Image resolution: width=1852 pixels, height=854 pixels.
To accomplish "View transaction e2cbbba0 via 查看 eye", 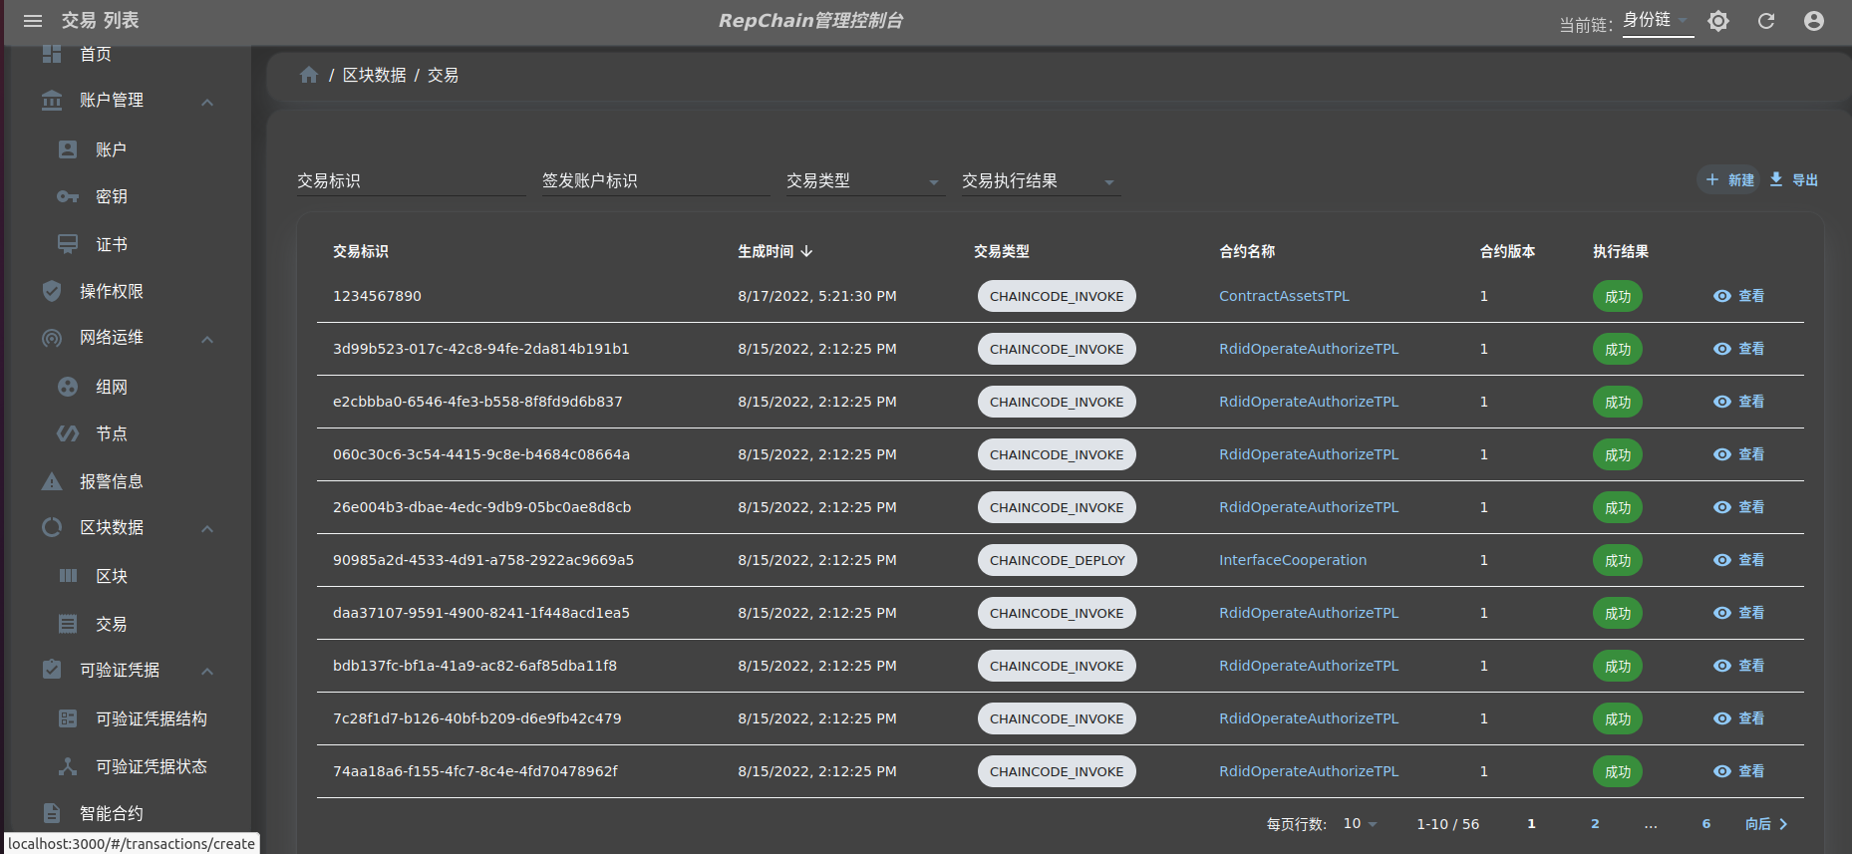I will [x=1738, y=402].
